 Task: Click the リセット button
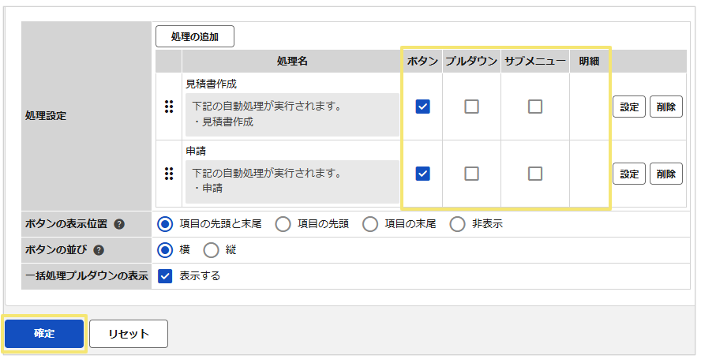pos(129,334)
